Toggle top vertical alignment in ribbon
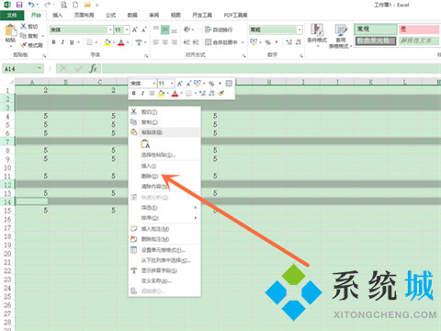 coord(156,29)
